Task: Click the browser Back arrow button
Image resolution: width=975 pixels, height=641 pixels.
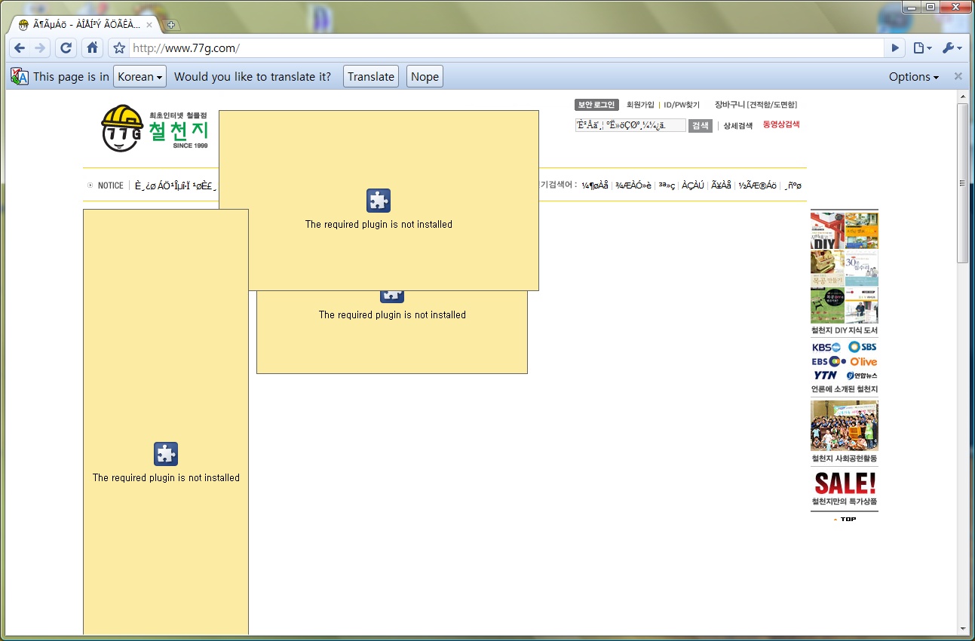Action: (20, 48)
